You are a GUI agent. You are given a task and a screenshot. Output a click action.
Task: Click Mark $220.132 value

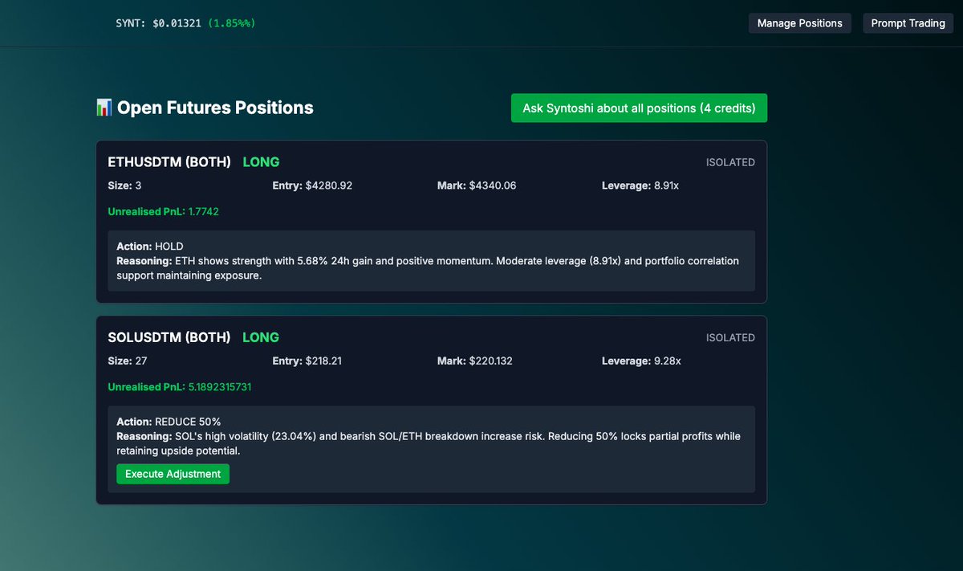tap(475, 361)
